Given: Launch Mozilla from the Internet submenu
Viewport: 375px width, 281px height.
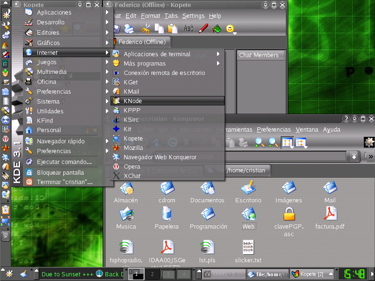Looking at the screenshot, I should click(167, 148).
